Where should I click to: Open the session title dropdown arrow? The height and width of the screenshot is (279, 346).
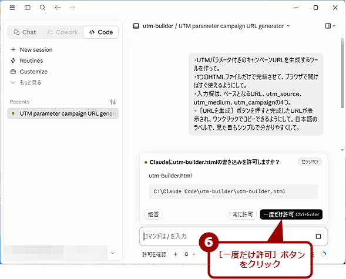[x=288, y=26]
